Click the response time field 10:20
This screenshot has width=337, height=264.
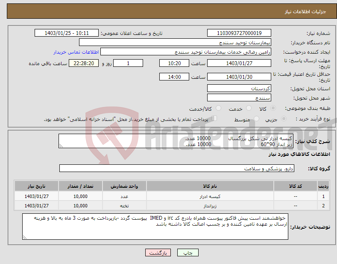pos(174,63)
